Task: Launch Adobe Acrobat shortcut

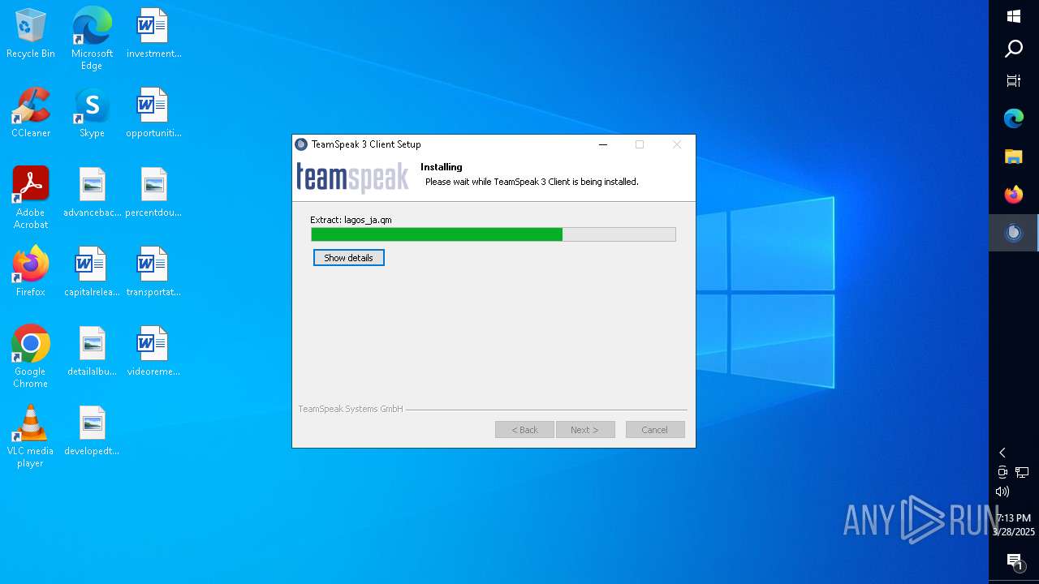Action: [31, 199]
